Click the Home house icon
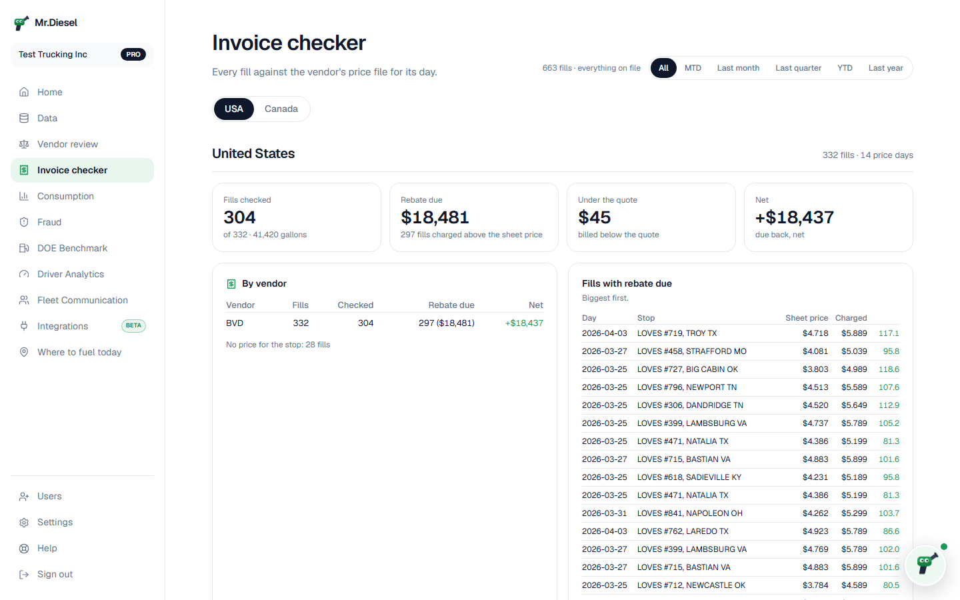This screenshot has height=600, width=960. click(x=24, y=92)
